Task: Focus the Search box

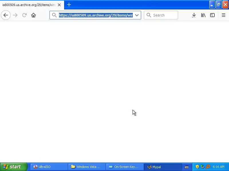Action: 161,15
